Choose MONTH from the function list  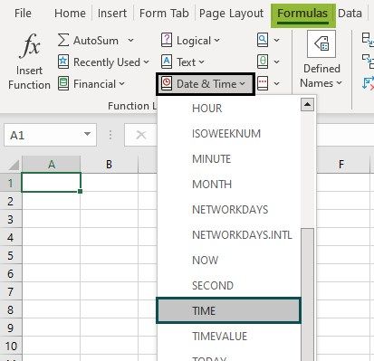coord(228,185)
